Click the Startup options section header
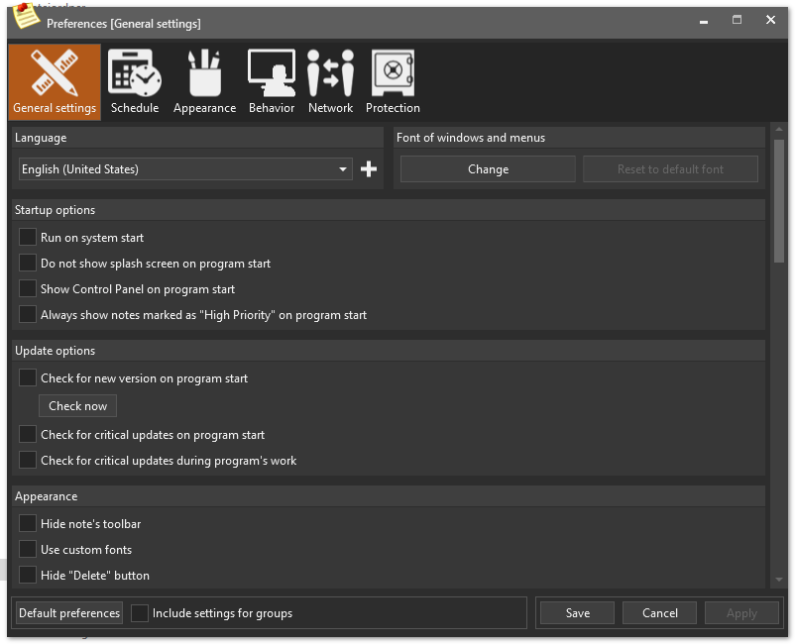Viewport: 795px width, 644px height. pos(389,210)
